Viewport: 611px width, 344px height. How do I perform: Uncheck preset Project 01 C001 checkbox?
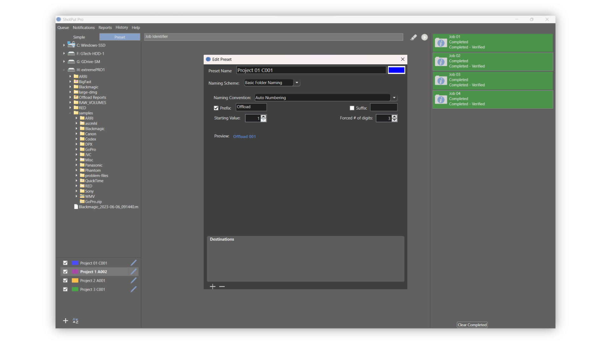[x=65, y=263]
